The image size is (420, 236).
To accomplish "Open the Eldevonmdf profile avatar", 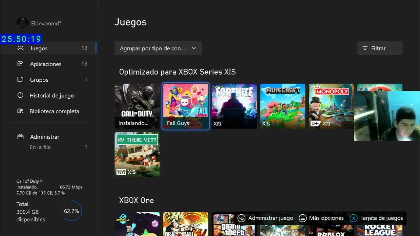I will (x=23, y=23).
